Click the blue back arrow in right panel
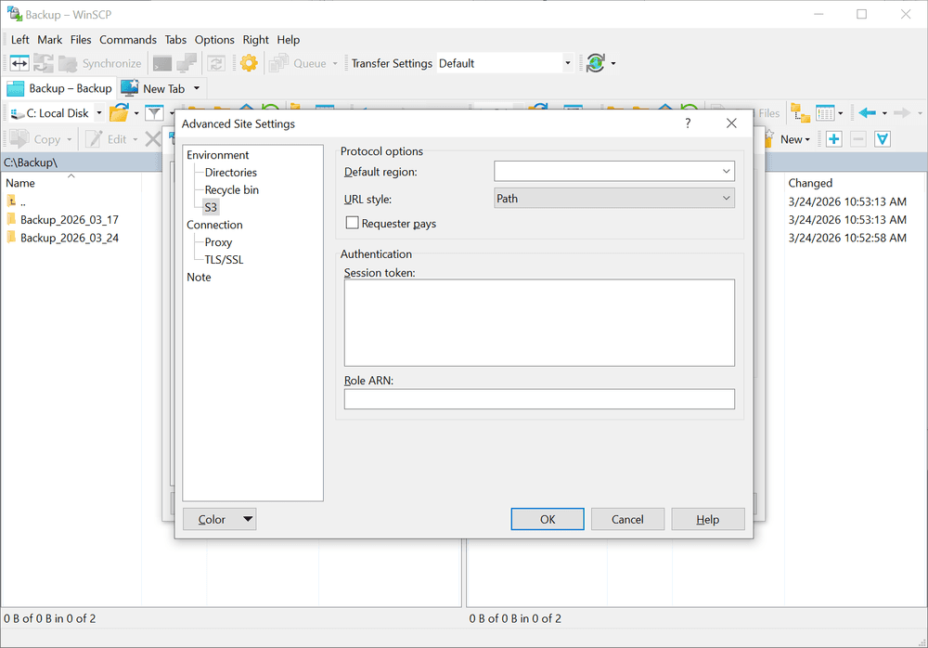The width and height of the screenshot is (928, 648). click(x=868, y=112)
